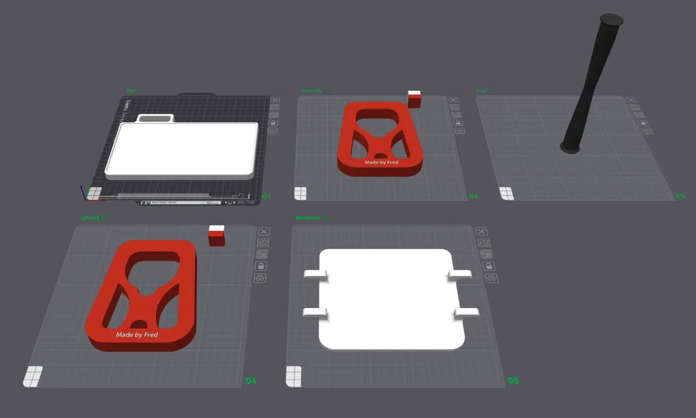696x418 pixels.
Task: Auto-orient objects on plate 05
Action: [484, 243]
